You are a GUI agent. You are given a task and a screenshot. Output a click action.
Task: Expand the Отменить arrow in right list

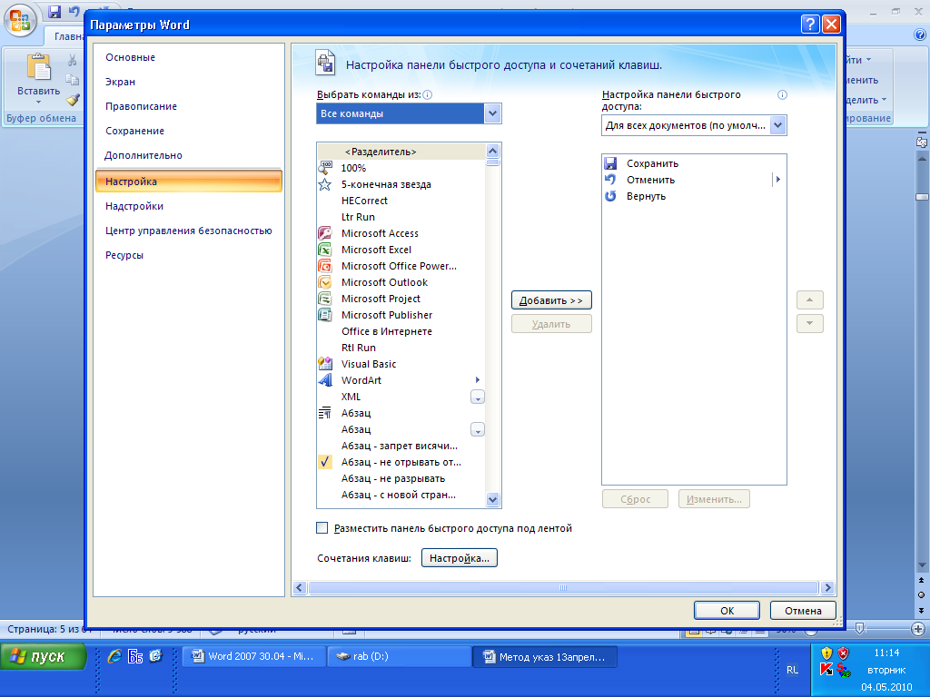(x=777, y=180)
